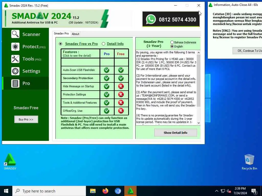Click the terms scrollbar up arrow
This screenshot has height=196, width=262.
click(x=199, y=53)
